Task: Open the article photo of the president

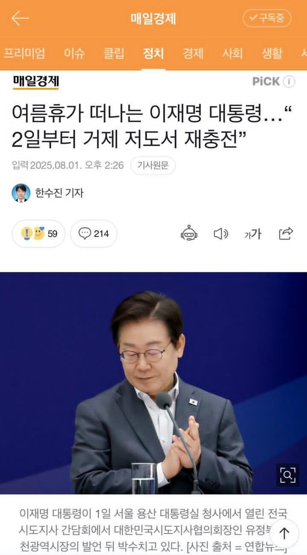Action: 153,383
